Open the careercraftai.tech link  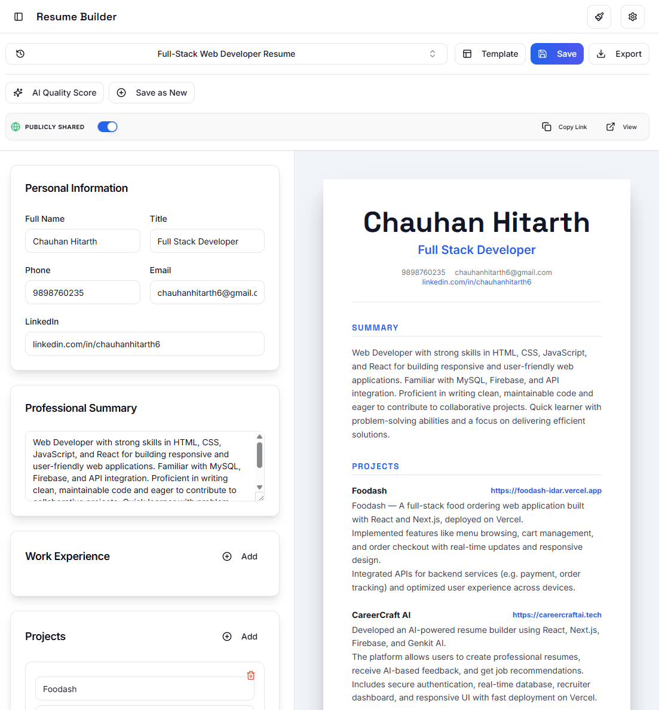tap(557, 615)
